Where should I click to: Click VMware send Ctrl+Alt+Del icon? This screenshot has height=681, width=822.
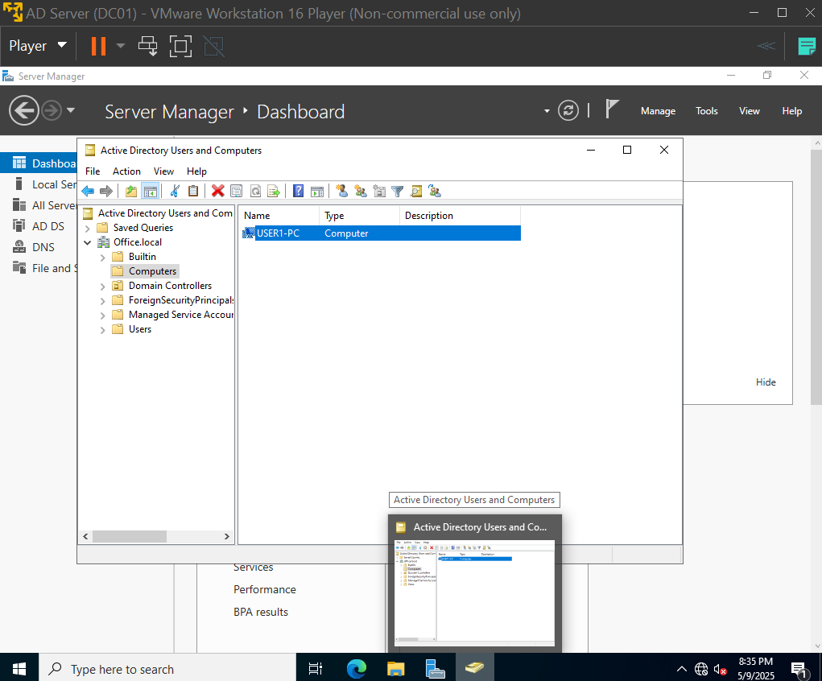[x=148, y=46]
